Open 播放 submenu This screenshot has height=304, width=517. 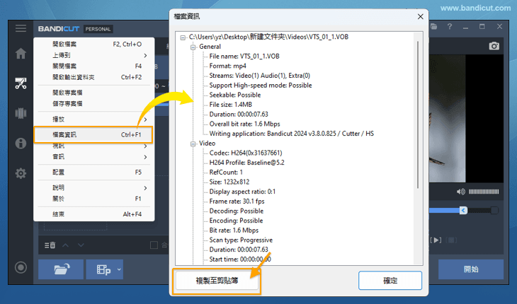coord(94,119)
